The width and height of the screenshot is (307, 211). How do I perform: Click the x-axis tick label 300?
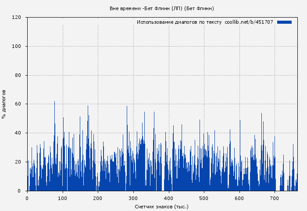pyautogui.click(x=133, y=198)
